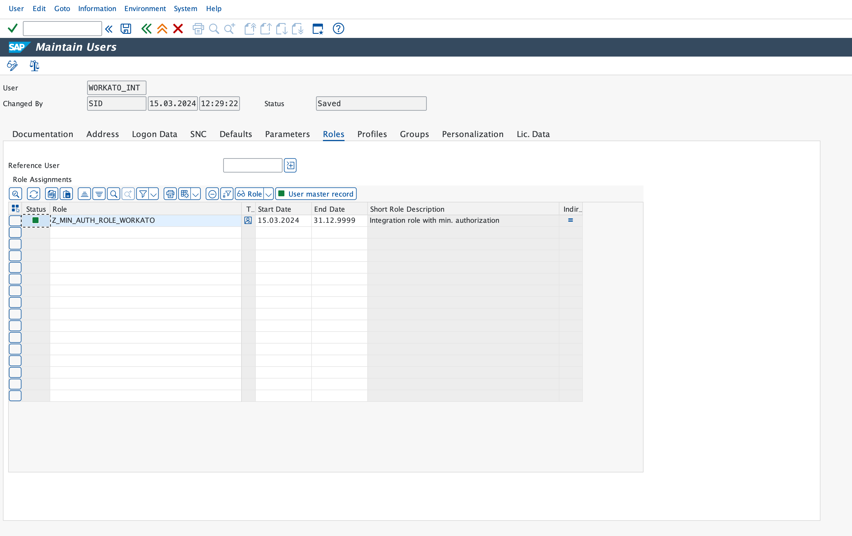The height and width of the screenshot is (536, 852).
Task: Expand the Role view dropdown
Action: (x=269, y=194)
